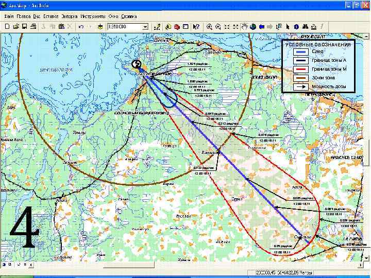Click the blue След legend swatch

tap(301, 52)
